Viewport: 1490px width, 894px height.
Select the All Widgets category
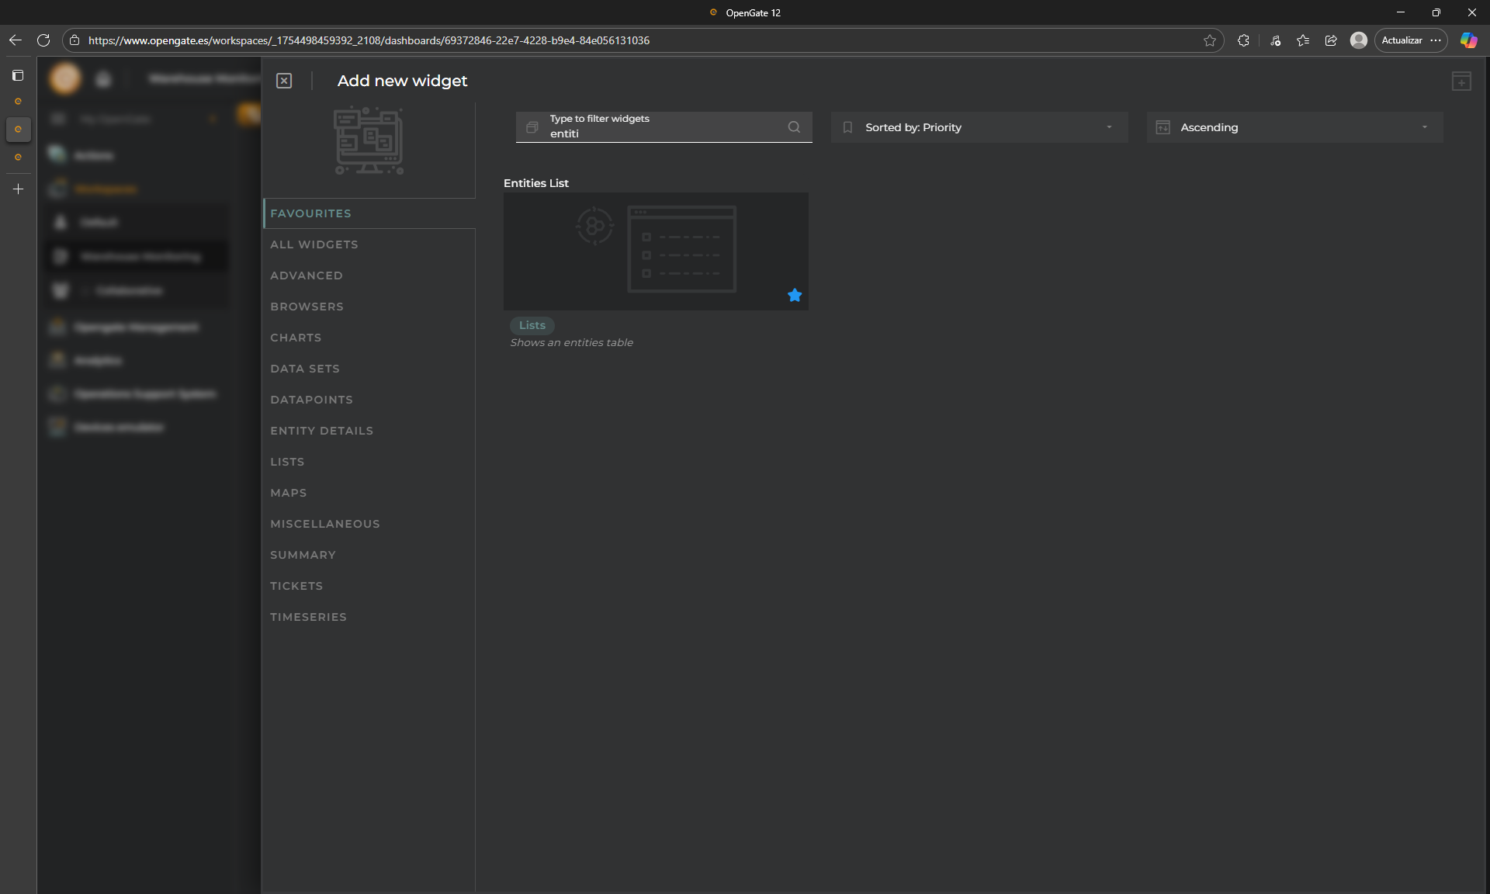coord(314,244)
